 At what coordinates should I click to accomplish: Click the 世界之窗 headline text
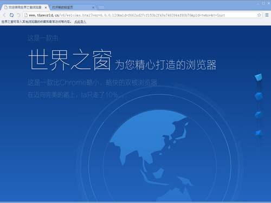(70, 60)
